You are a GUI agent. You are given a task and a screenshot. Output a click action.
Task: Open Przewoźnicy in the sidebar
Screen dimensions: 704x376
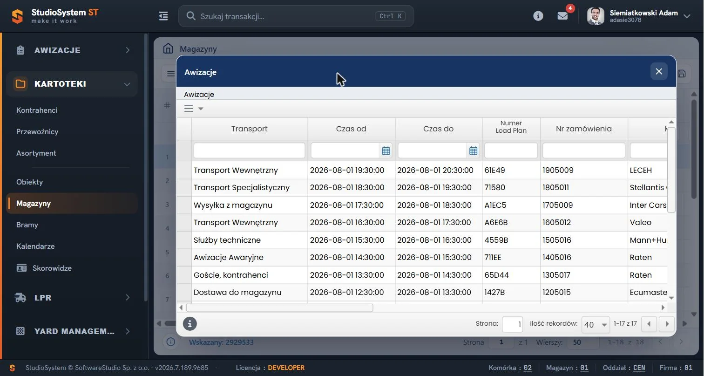point(37,132)
